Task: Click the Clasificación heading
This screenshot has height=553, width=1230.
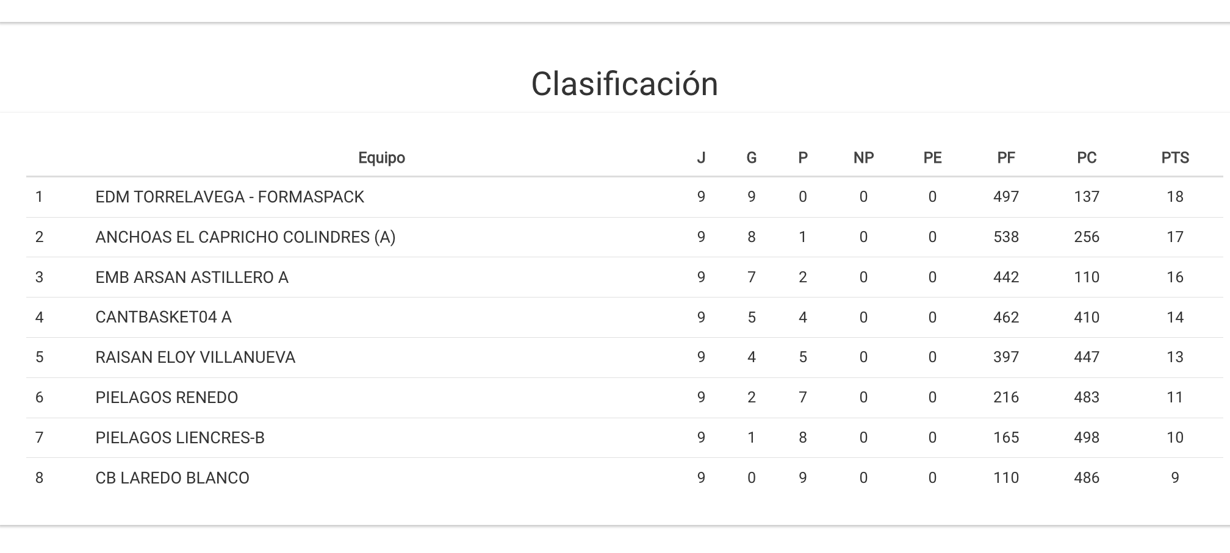Action: 624,84
